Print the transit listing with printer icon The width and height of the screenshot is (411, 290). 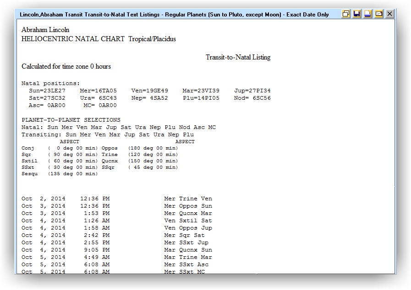pos(368,14)
